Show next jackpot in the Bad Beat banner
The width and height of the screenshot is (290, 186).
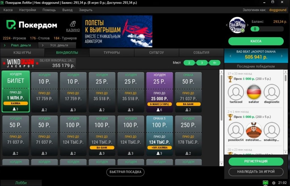tap(282, 56)
